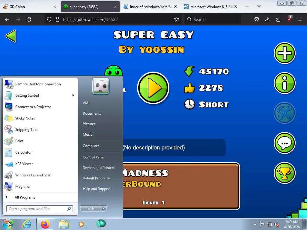Close the super easy (34582) tab
Image resolution: width=307 pixels, height=230 pixels.
(x=115, y=7)
